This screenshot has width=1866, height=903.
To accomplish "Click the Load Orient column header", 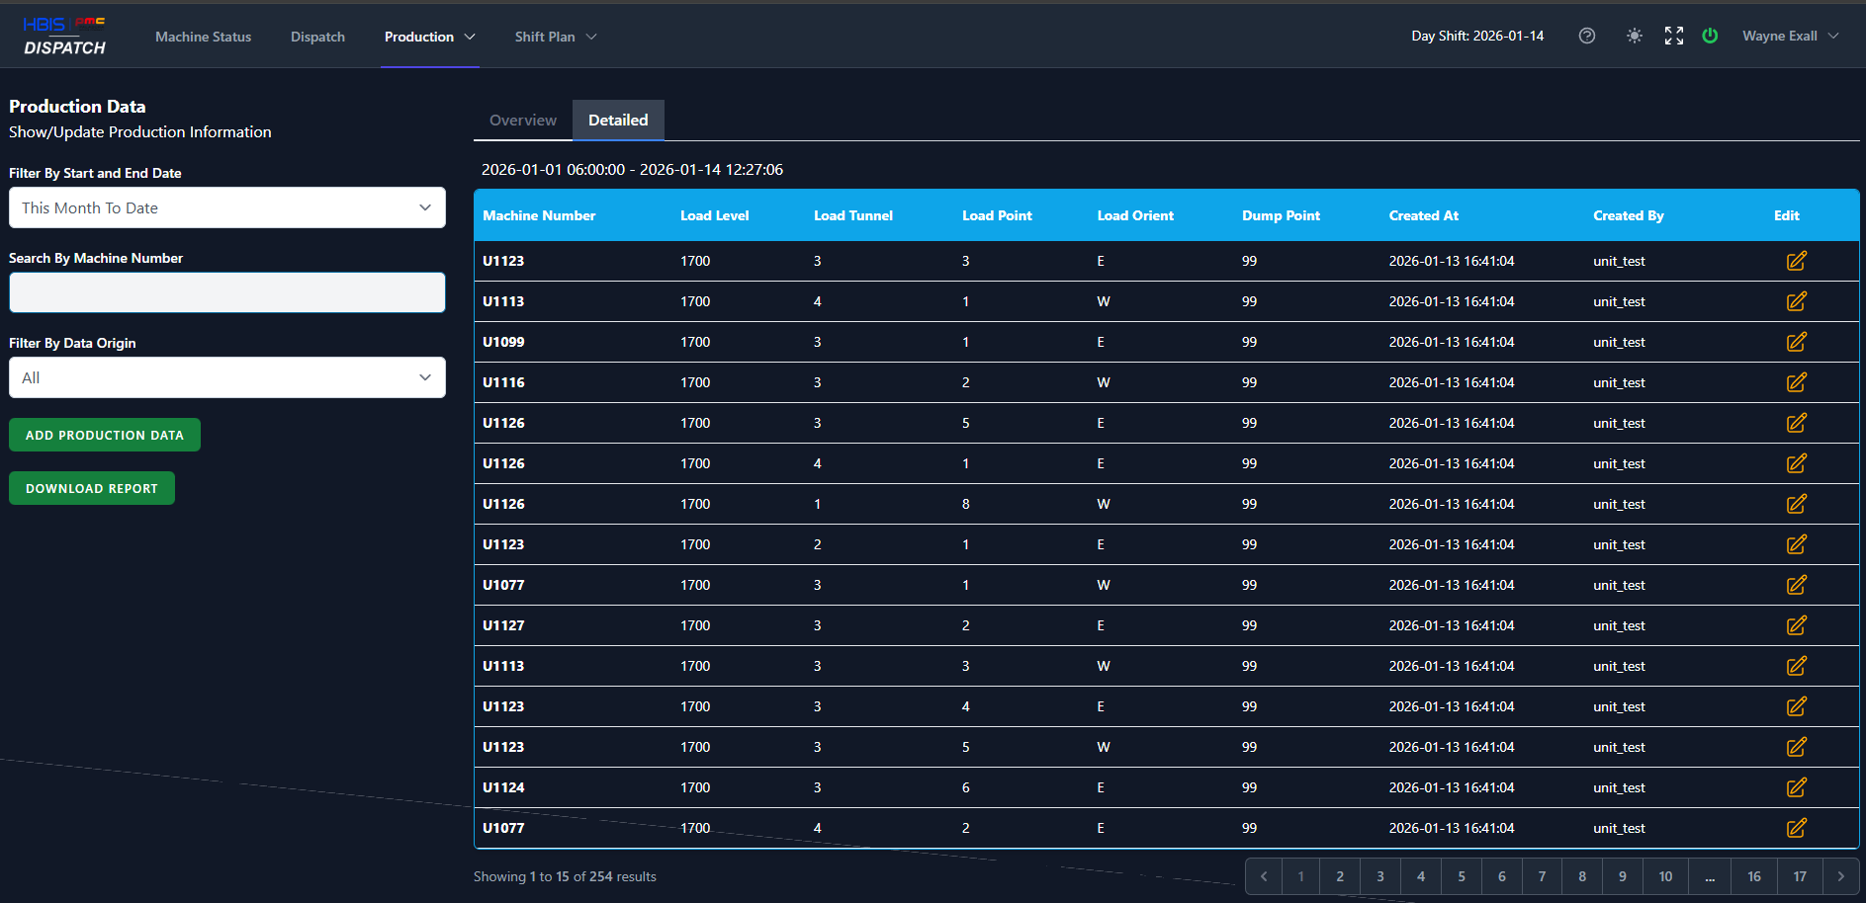I will pyautogui.click(x=1135, y=215).
